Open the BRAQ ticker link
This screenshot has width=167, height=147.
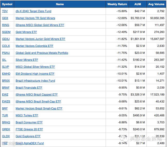[x=6, y=122]
